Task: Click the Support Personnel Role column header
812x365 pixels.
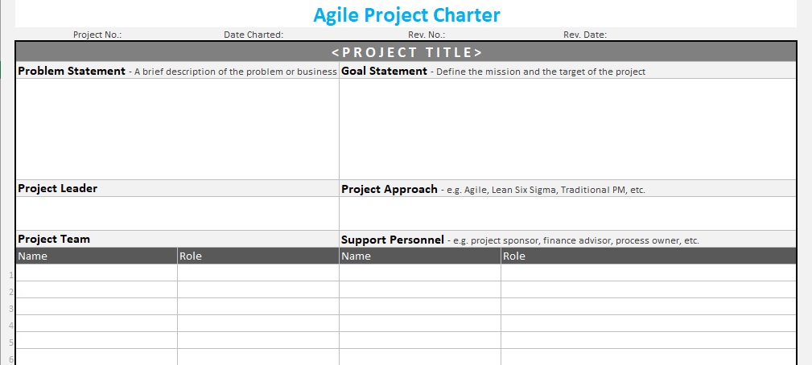Action: (x=648, y=256)
